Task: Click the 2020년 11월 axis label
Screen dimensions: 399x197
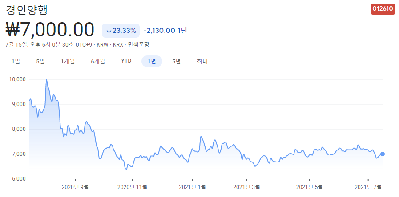Action: click(x=132, y=187)
